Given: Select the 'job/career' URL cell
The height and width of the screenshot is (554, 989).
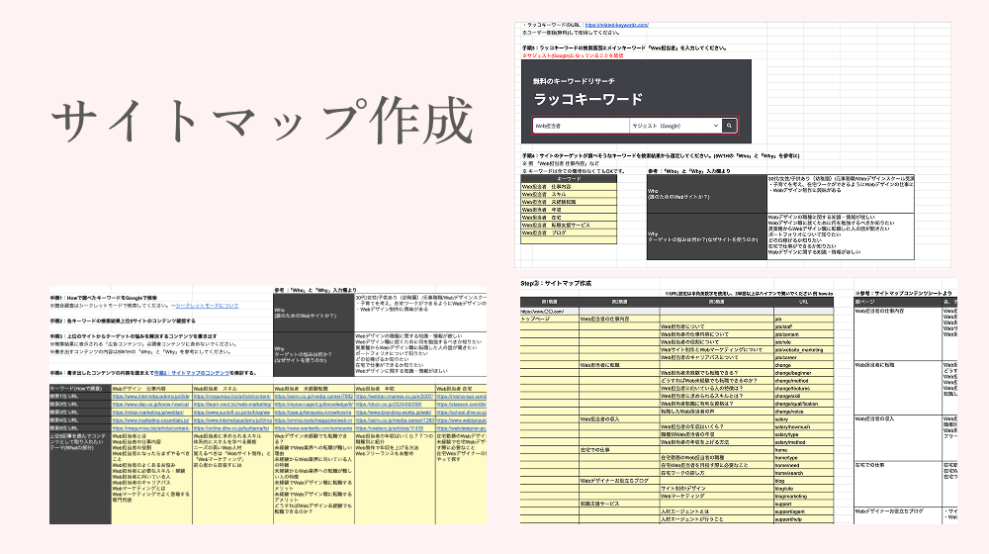Looking at the screenshot, I should [803, 357].
